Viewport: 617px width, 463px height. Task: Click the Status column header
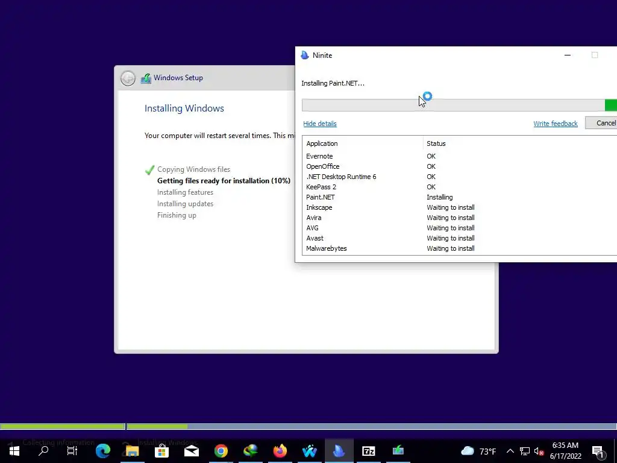520,143
